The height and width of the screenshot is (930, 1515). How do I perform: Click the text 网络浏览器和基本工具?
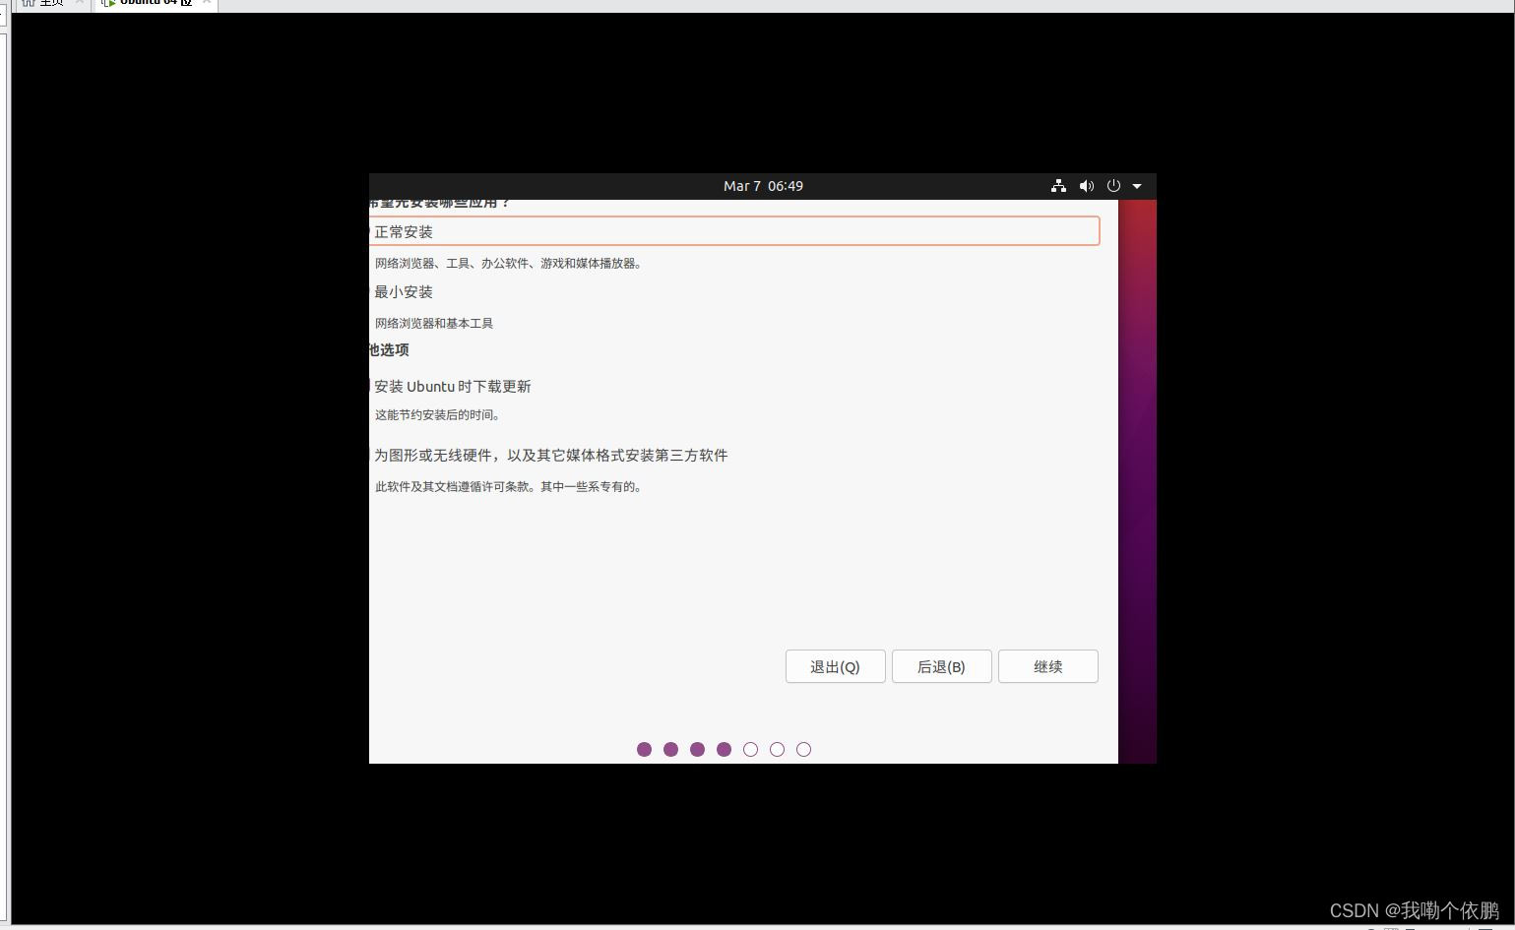[434, 324]
